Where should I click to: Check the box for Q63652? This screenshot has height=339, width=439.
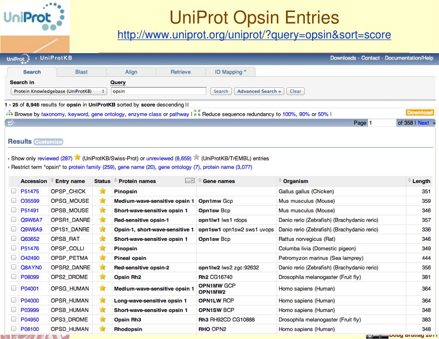(x=13, y=239)
